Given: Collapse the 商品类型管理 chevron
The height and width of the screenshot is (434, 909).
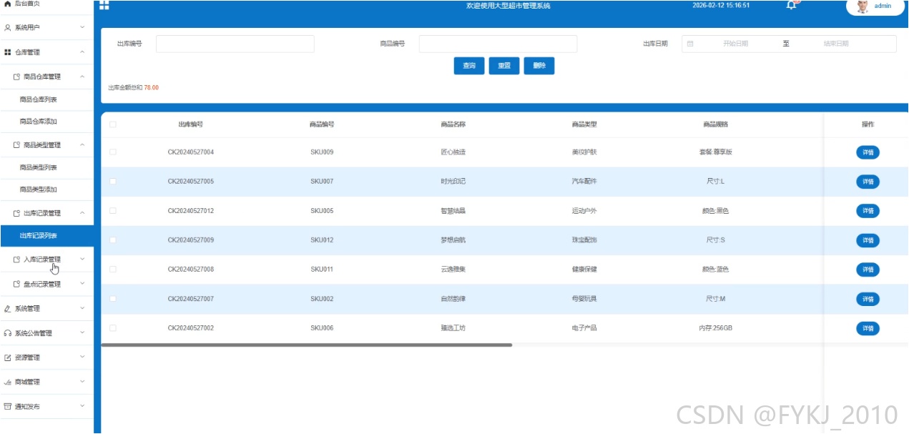Looking at the screenshot, I should [82, 145].
